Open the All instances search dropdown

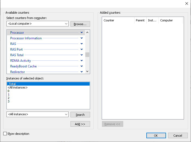click(x=37, y=114)
